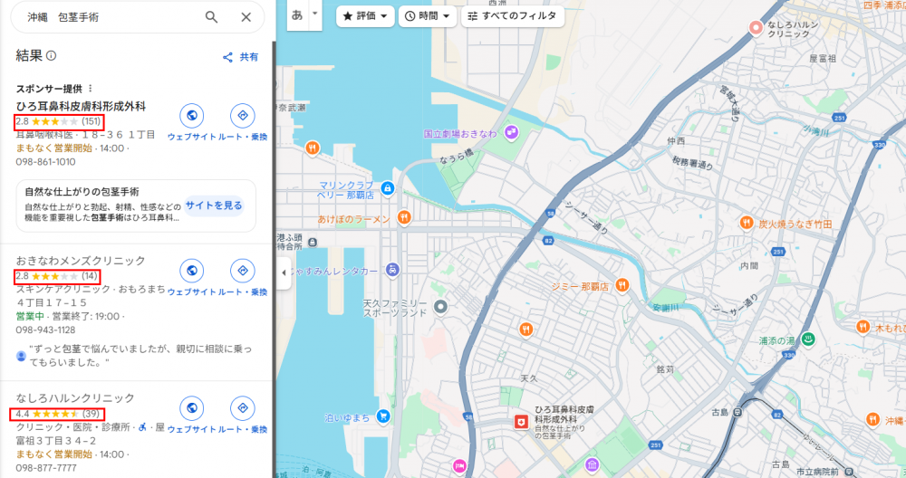The image size is (906, 478).
Task: Click the サイトを見る button
Action: pyautogui.click(x=214, y=206)
